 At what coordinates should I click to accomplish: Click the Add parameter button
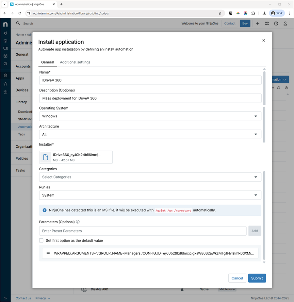point(255,231)
